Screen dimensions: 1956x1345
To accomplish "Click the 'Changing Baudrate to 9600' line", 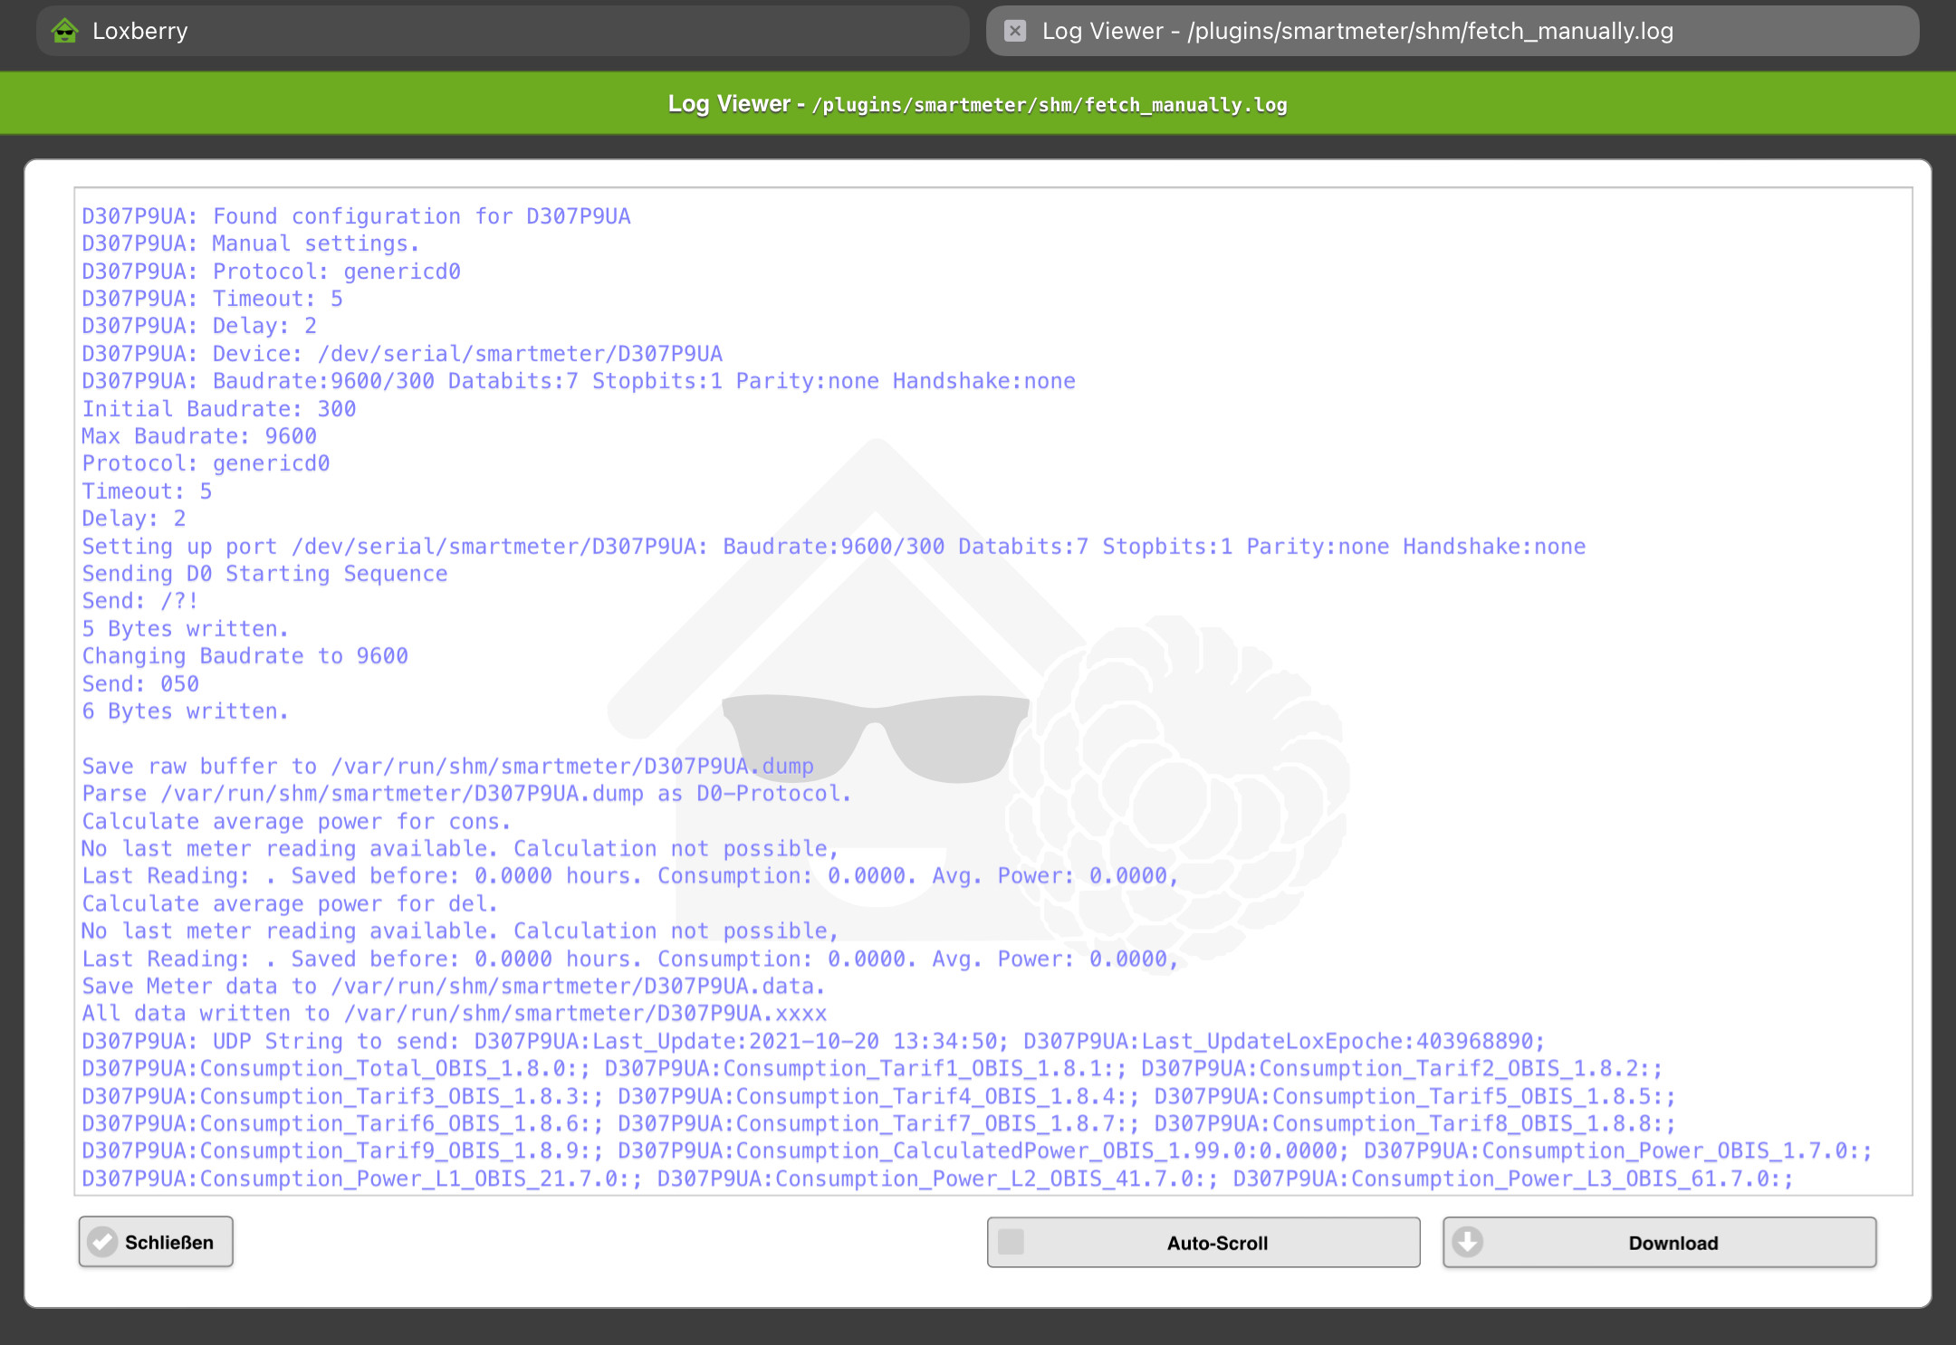I will tap(244, 656).
